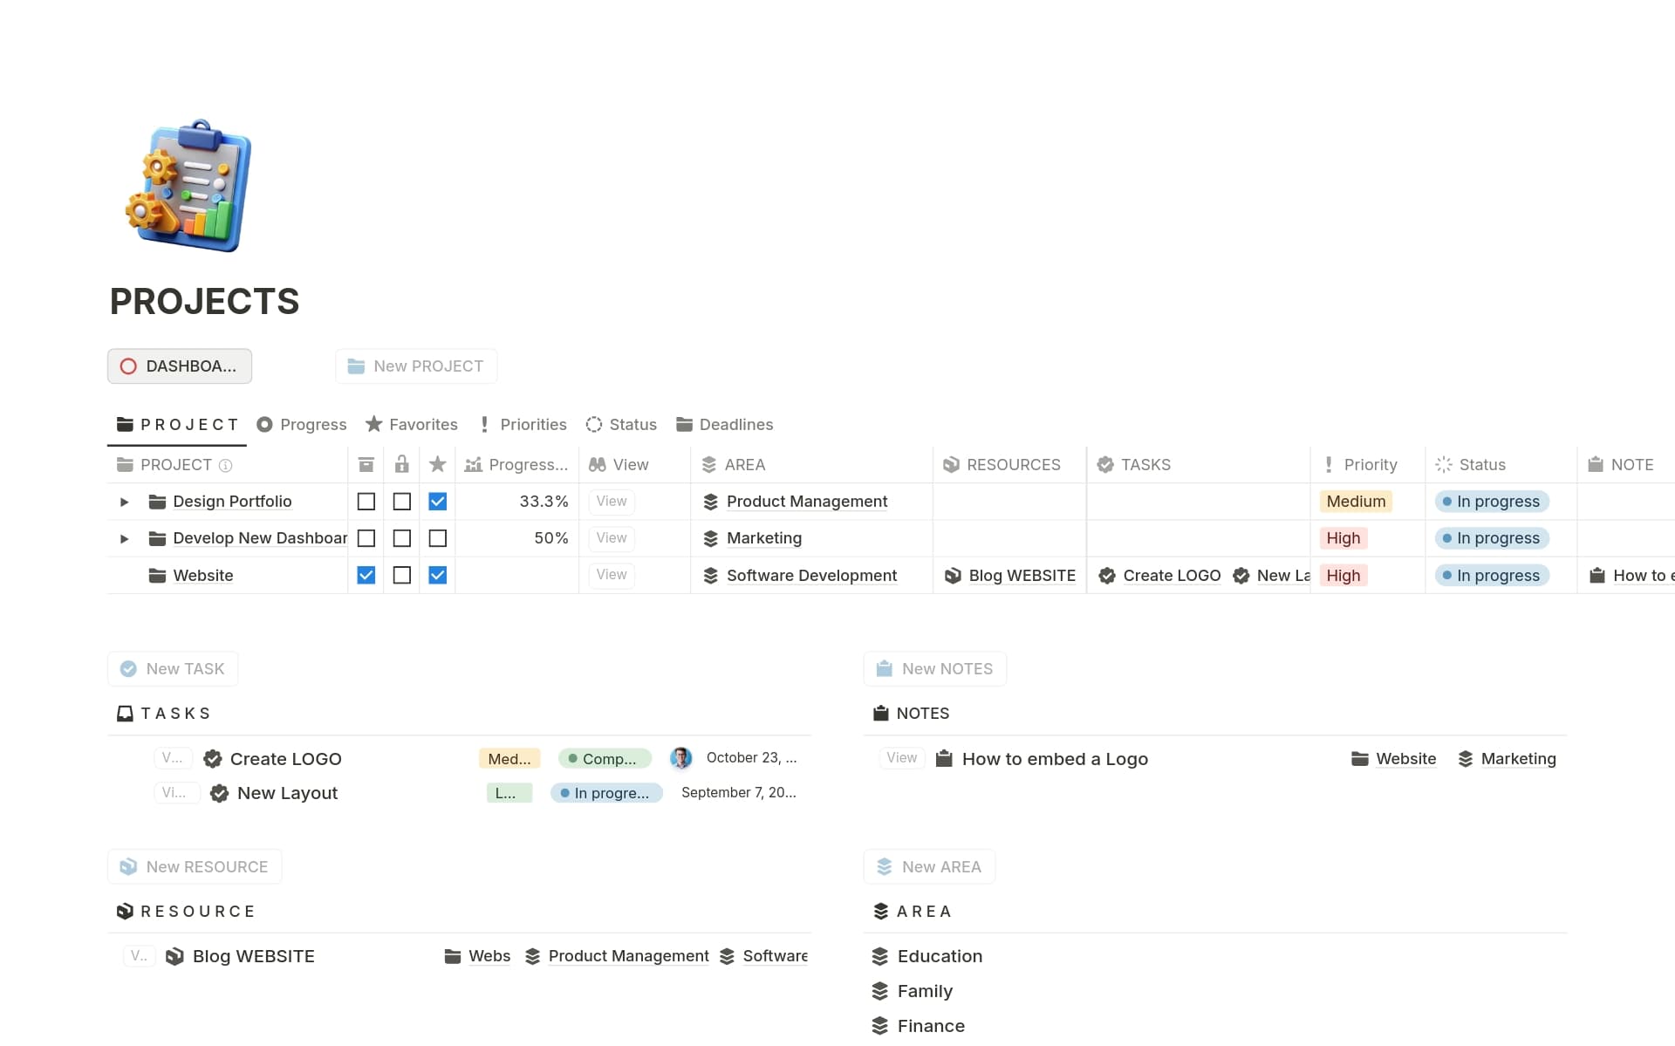1675x1046 pixels.
Task: Switch to the Status view tab
Action: (621, 425)
